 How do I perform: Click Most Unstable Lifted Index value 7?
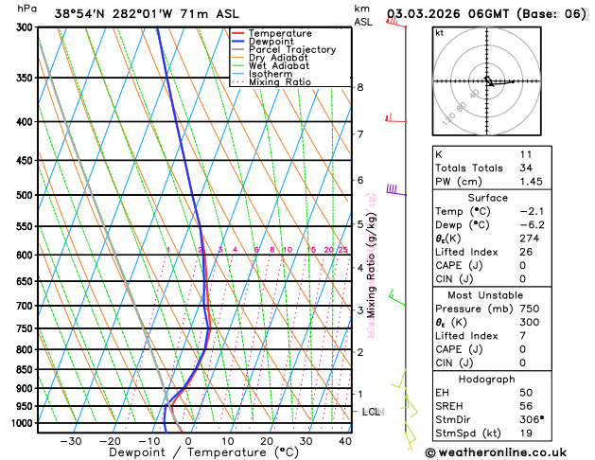[522, 336]
